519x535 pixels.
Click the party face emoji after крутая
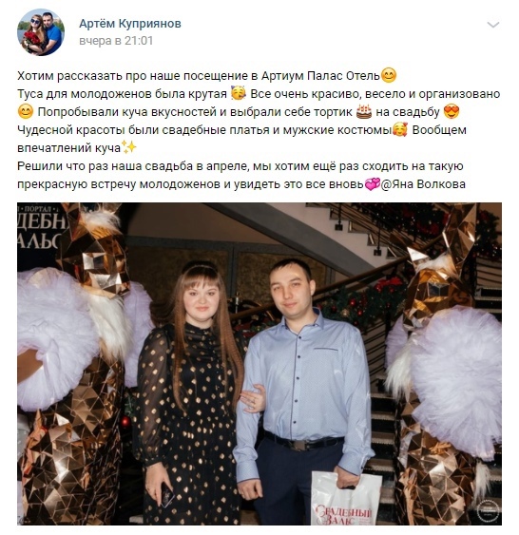tap(239, 93)
